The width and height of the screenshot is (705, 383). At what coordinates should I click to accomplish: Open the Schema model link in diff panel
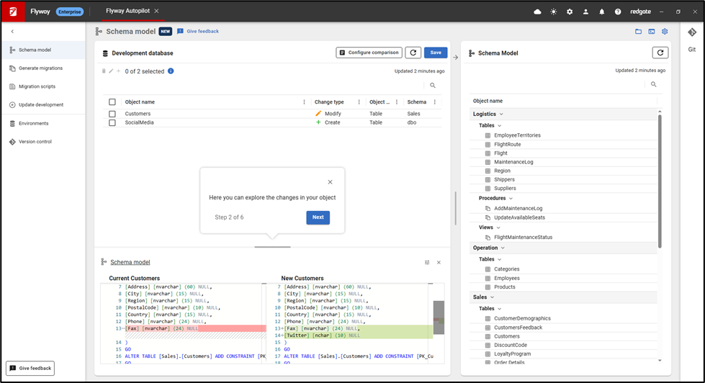pyautogui.click(x=130, y=262)
